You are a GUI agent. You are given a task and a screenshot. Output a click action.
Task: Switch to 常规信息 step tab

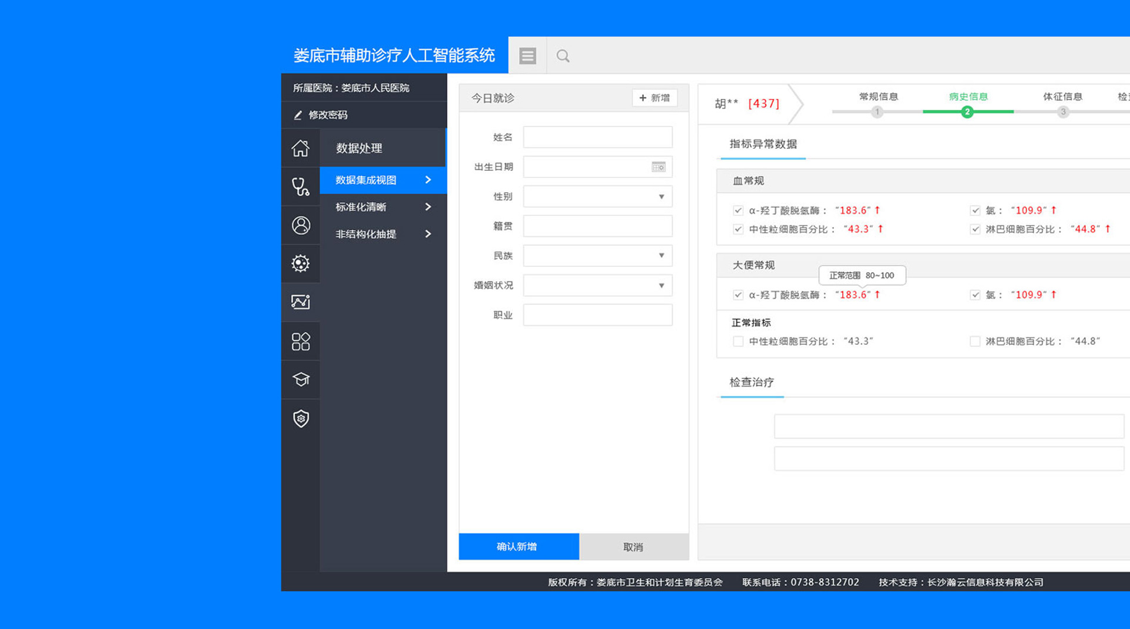coord(878,96)
